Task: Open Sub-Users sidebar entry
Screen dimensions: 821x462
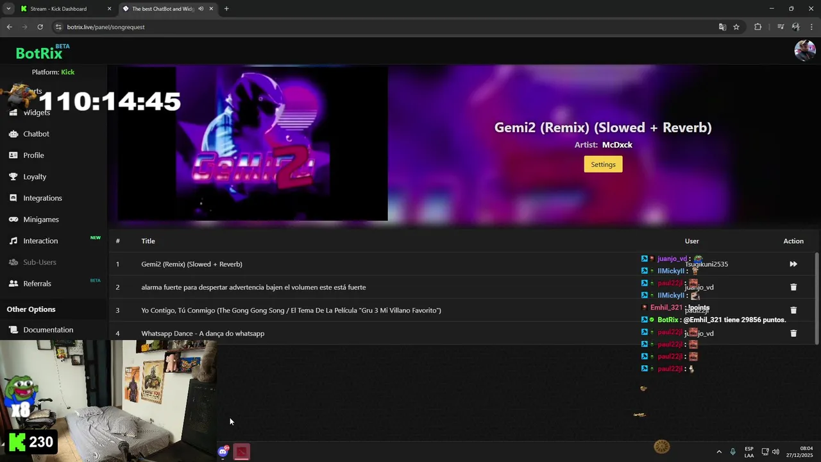Action: [x=40, y=262]
